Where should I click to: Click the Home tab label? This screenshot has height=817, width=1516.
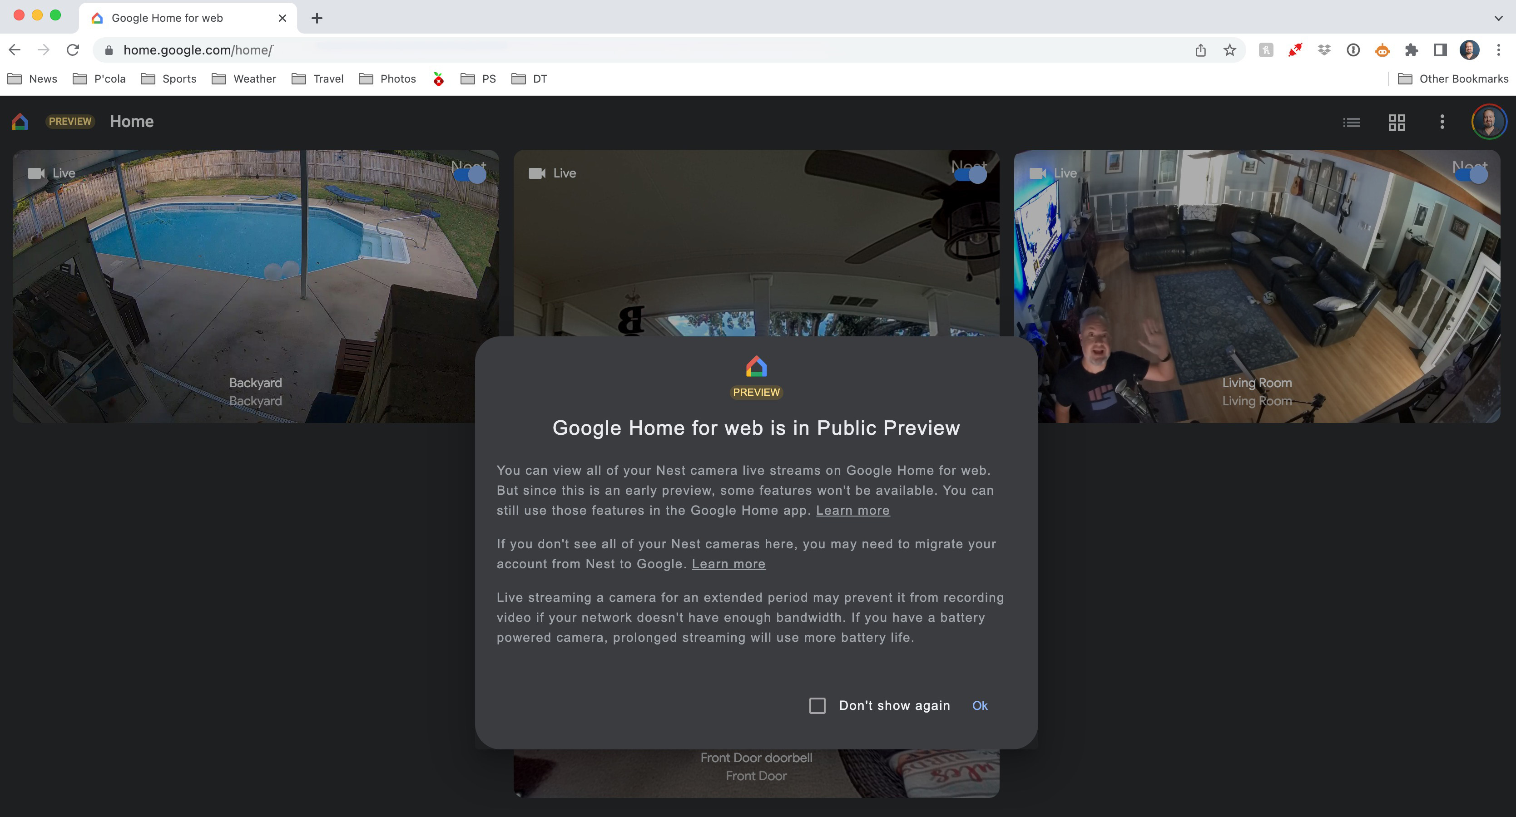[132, 122]
